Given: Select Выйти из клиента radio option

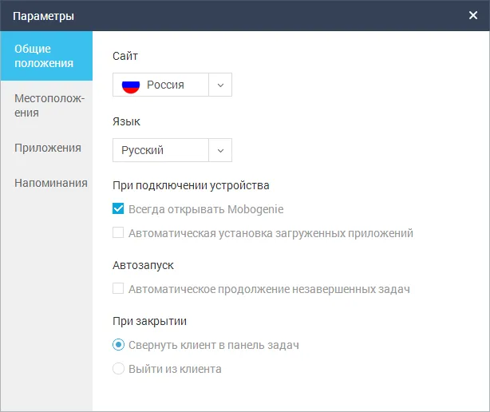Looking at the screenshot, I should tap(118, 369).
